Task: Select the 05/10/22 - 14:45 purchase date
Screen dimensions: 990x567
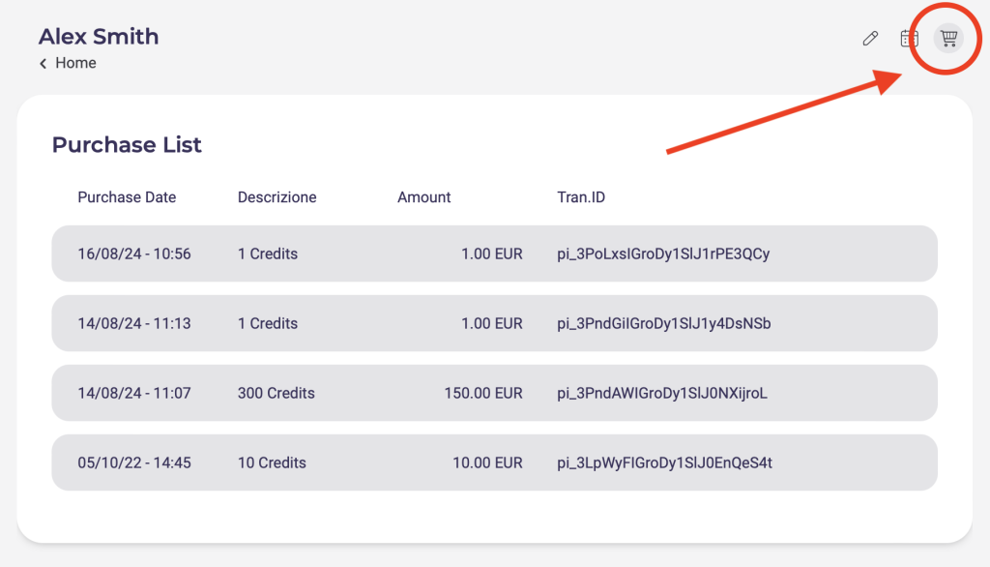Action: click(x=134, y=463)
